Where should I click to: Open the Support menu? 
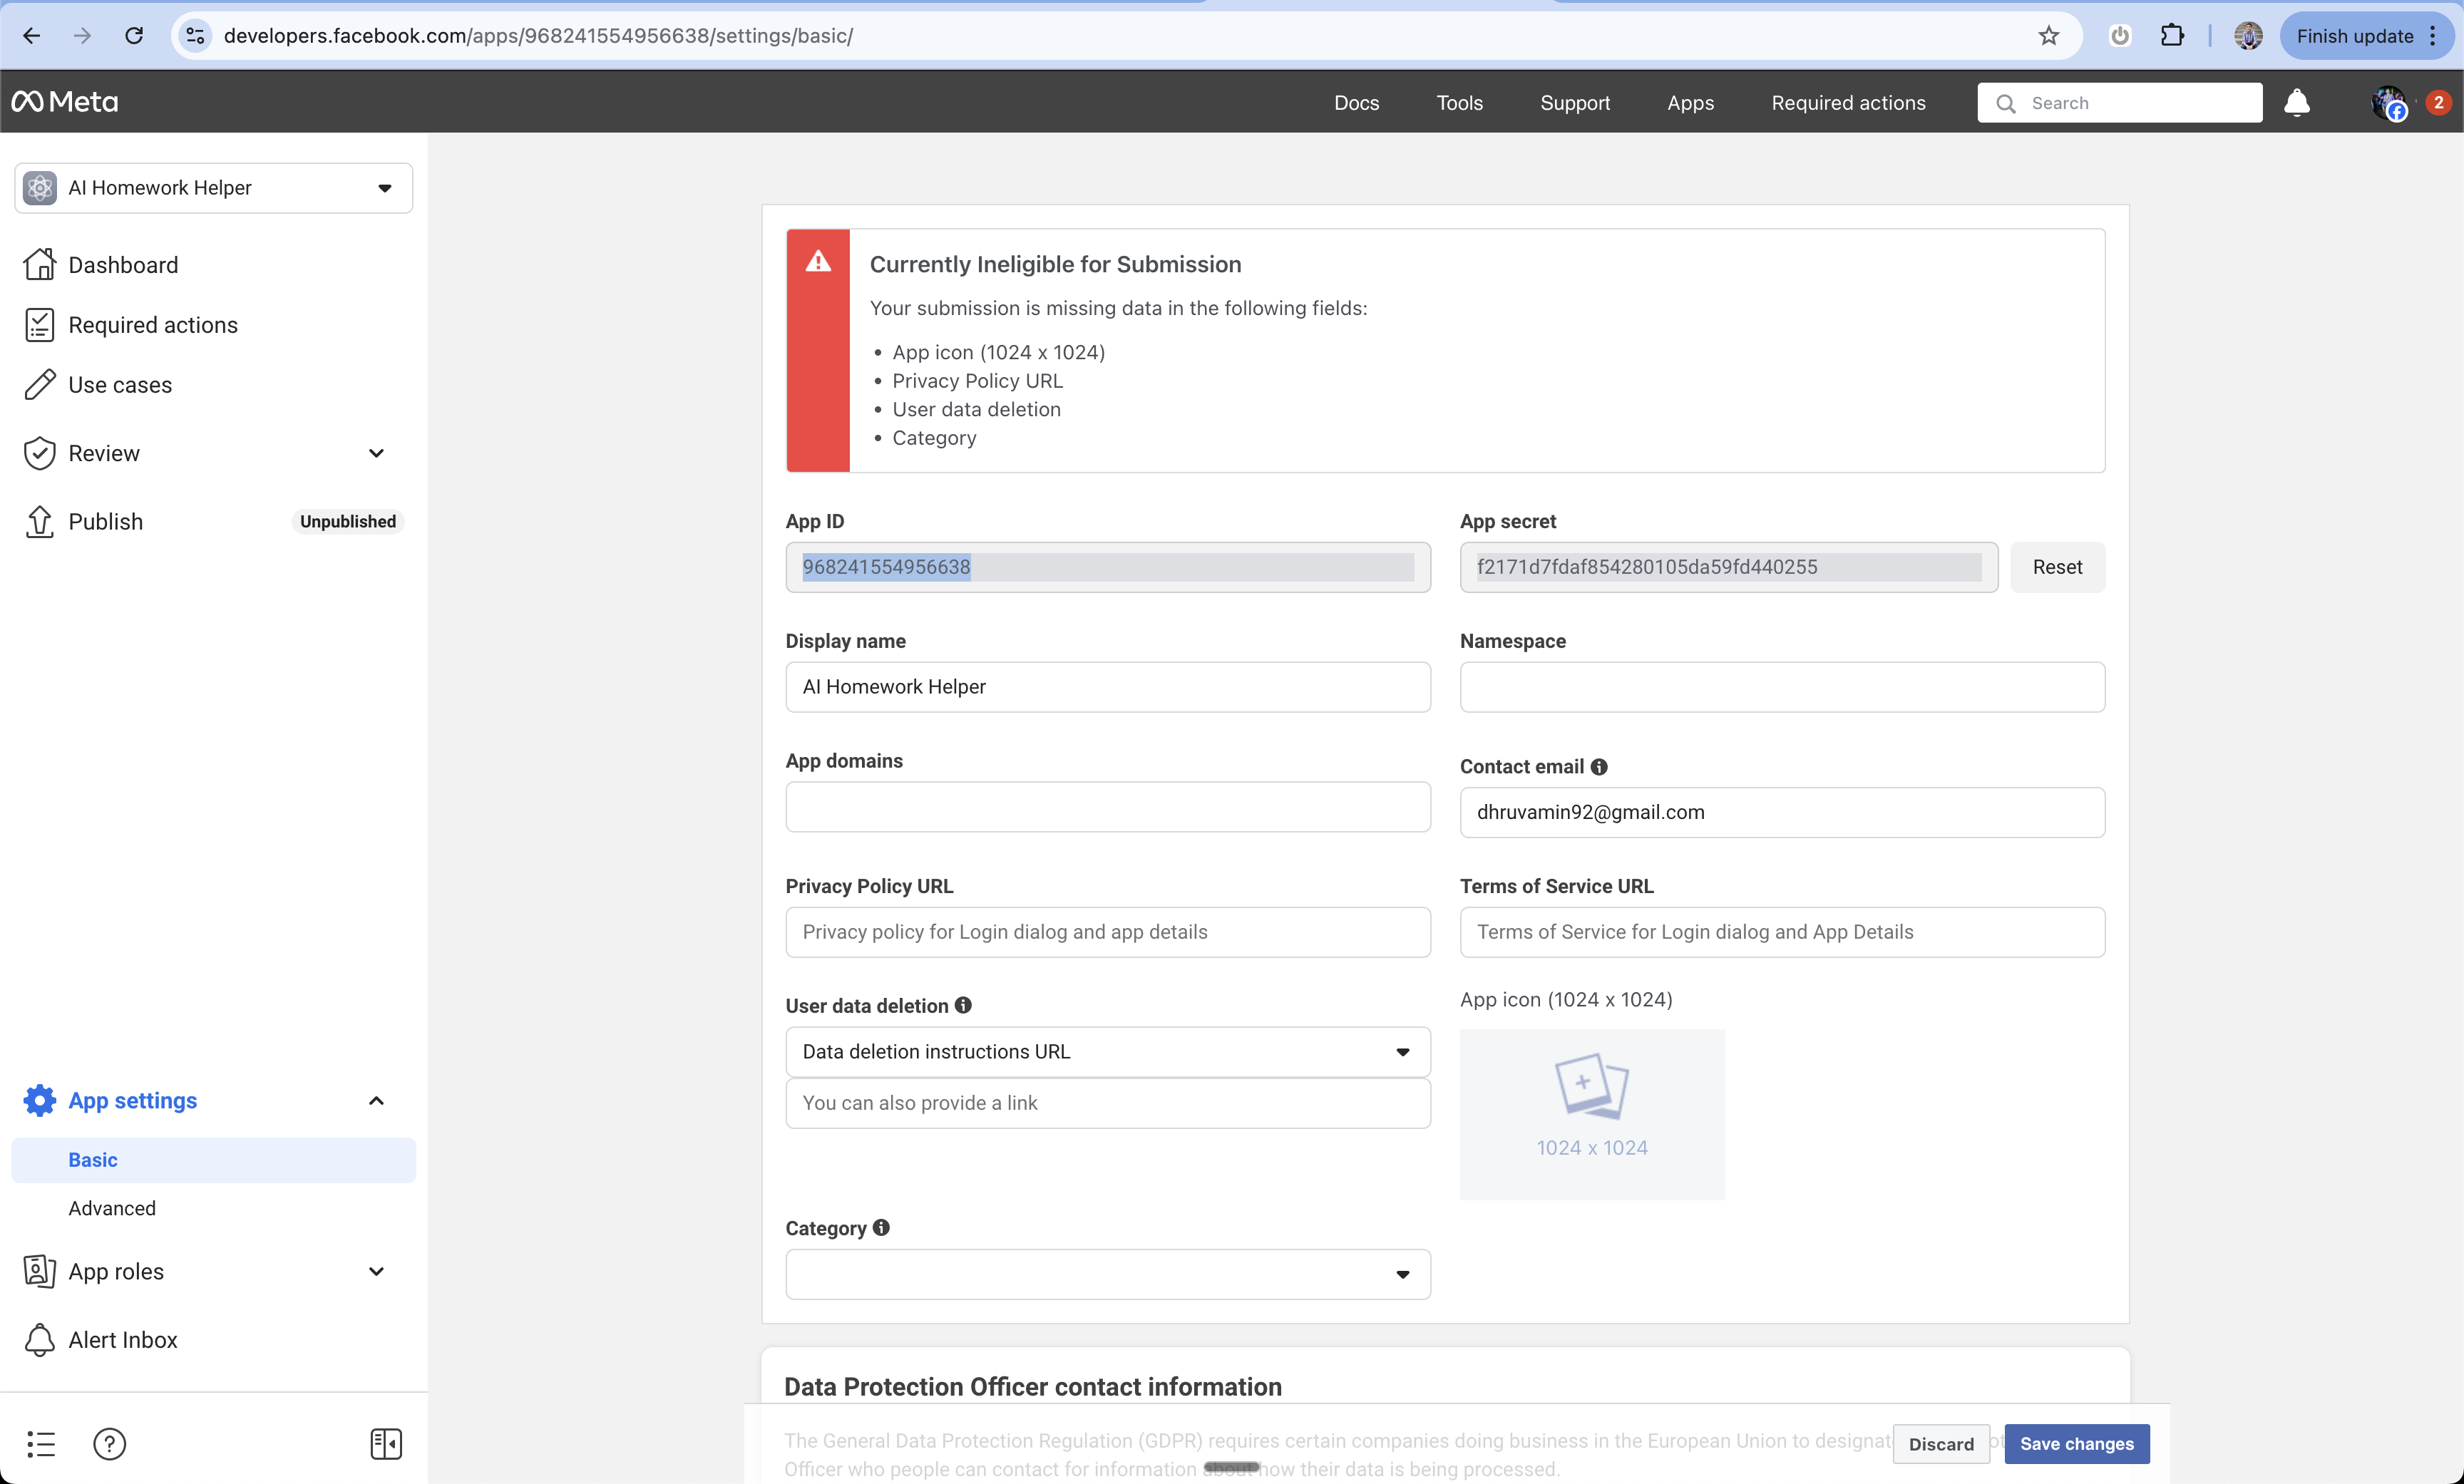point(1575,102)
